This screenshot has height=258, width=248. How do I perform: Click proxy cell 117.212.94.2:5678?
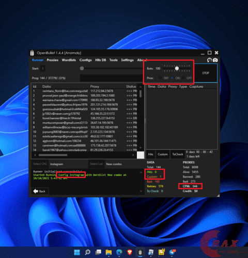point(102,91)
